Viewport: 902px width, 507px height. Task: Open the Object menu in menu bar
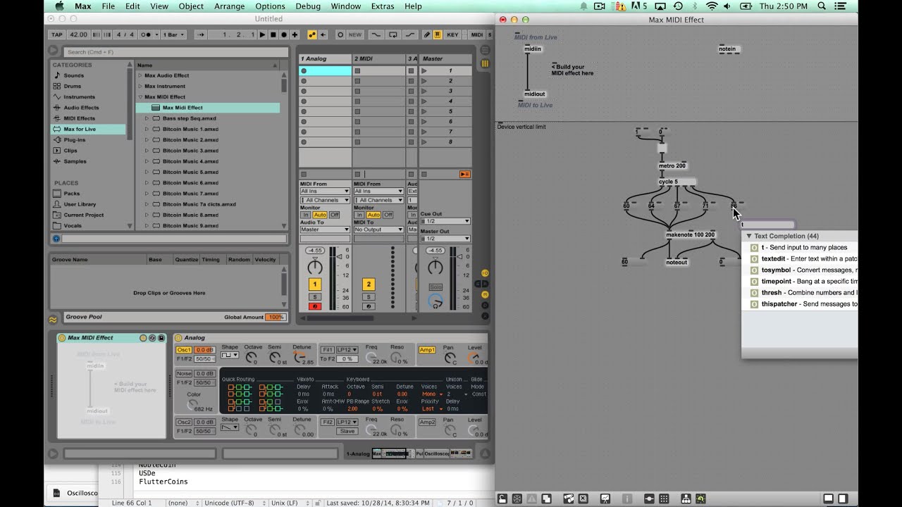point(191,6)
